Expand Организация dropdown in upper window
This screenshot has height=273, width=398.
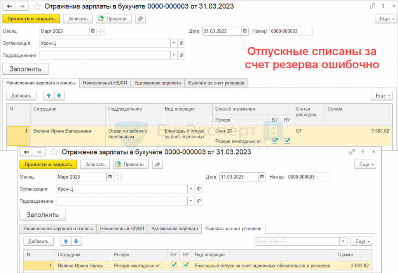(x=174, y=43)
